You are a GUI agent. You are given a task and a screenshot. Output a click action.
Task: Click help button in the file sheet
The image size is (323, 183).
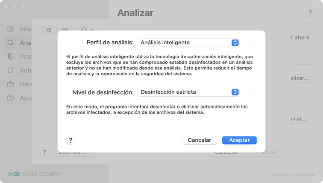coord(44,152)
